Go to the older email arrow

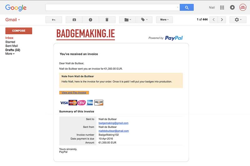pos(222,20)
